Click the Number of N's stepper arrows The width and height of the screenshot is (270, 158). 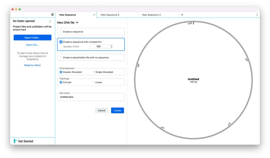click(x=111, y=47)
